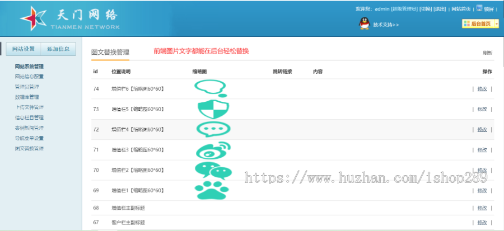Screen dimensions: 504x231
Task: Click the admin username text
Action: tap(382, 9)
